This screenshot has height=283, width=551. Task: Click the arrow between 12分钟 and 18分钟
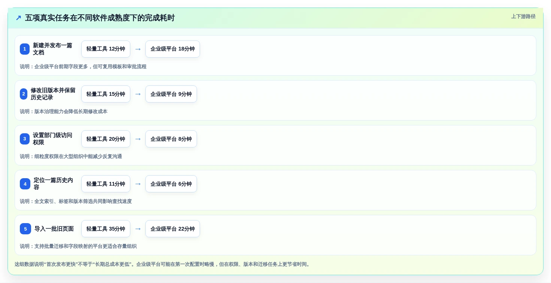pyautogui.click(x=138, y=49)
